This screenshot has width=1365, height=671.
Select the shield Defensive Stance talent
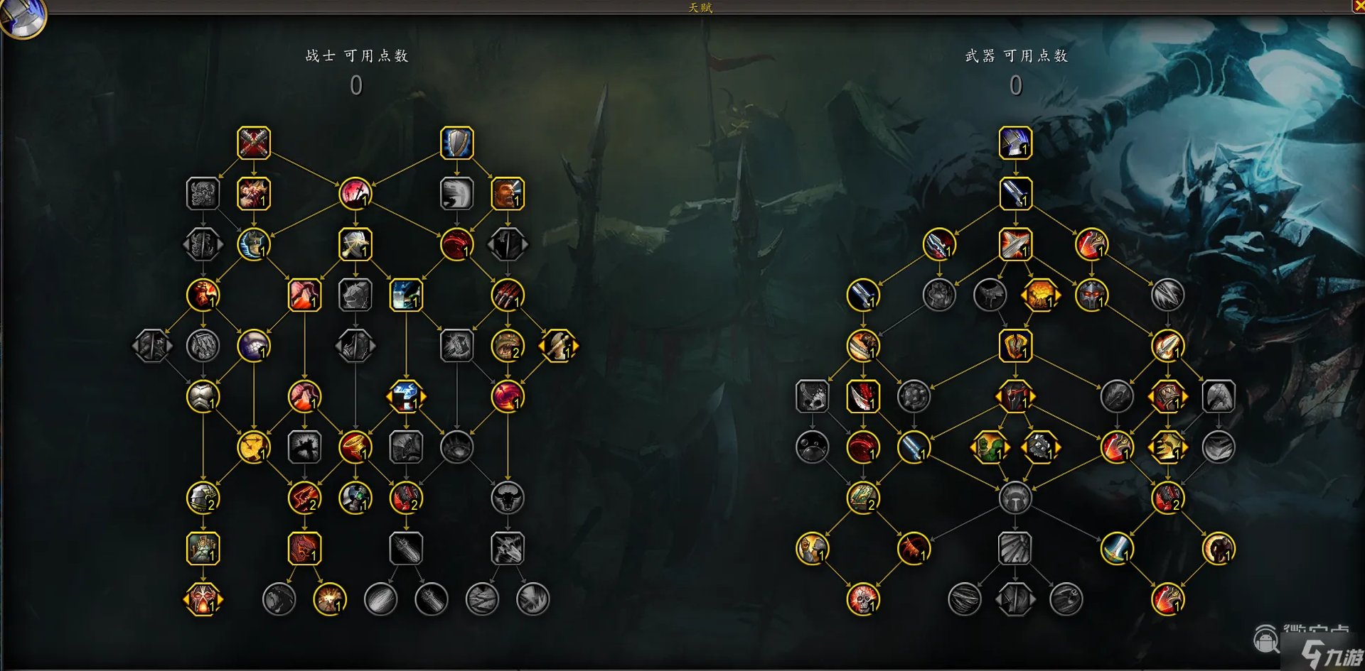(457, 143)
